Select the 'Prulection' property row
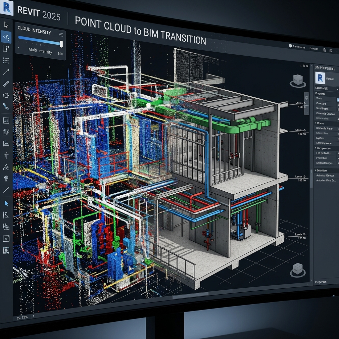This screenshot has width=339, height=339. [326, 158]
